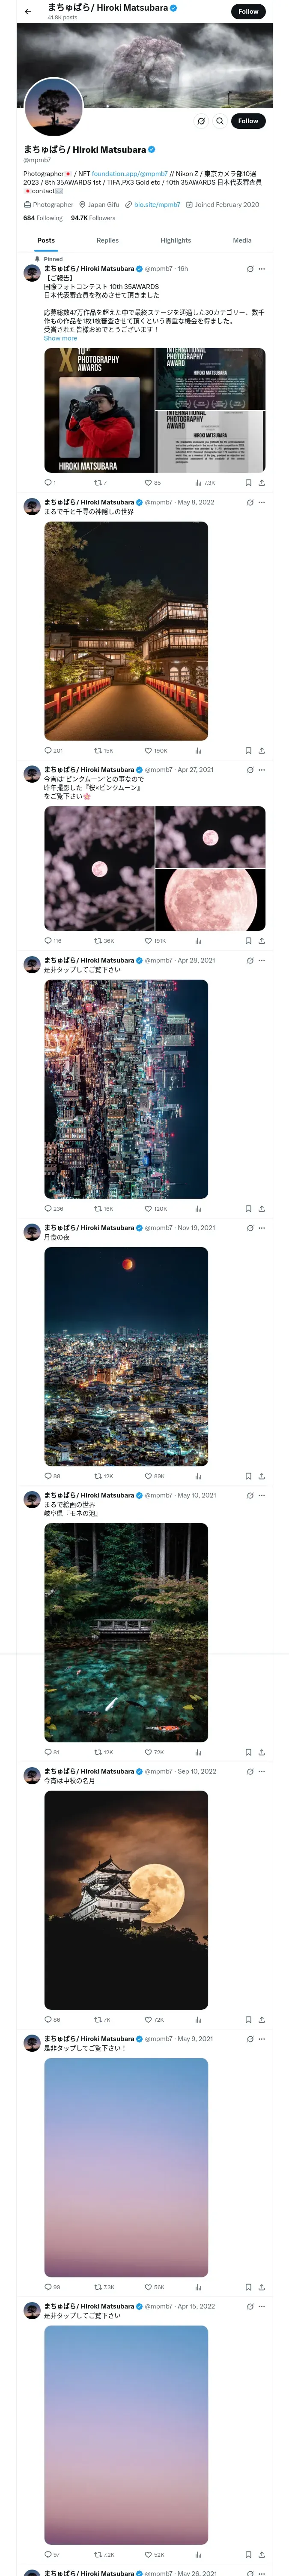Open the bio.site/mpmb7 link
This screenshot has width=289, height=2576.
pyautogui.click(x=158, y=204)
